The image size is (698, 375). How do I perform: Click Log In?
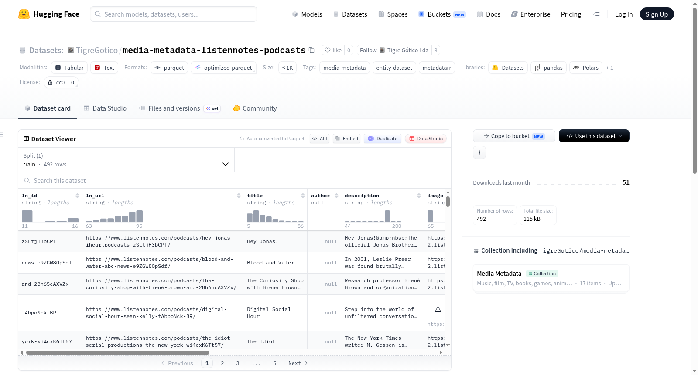click(x=624, y=14)
